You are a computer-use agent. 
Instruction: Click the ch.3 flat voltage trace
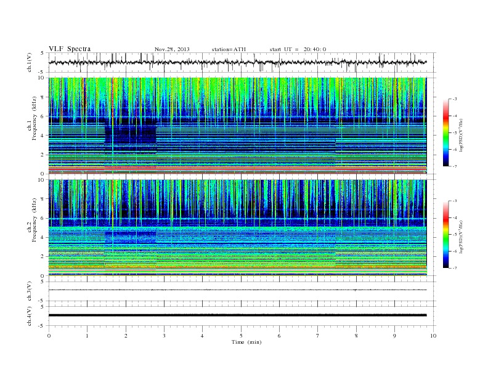click(x=238, y=290)
